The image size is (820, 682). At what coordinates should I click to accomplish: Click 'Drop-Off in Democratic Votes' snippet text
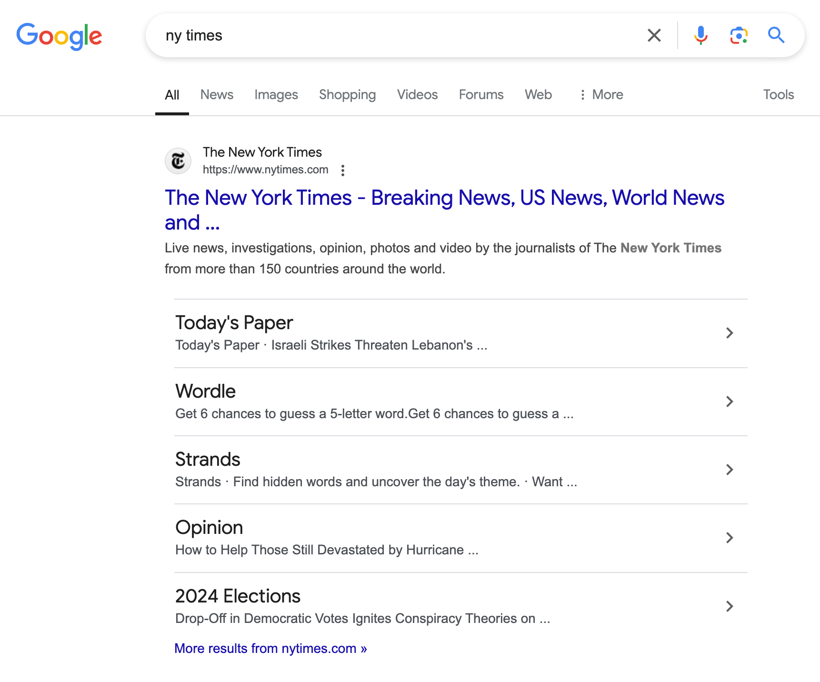[362, 619]
